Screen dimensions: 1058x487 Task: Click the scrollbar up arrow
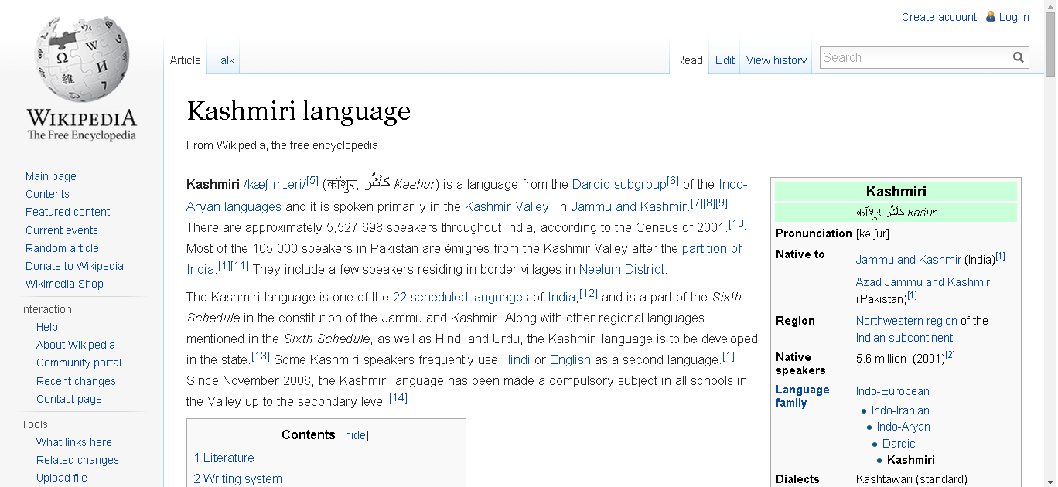pos(1050,6)
